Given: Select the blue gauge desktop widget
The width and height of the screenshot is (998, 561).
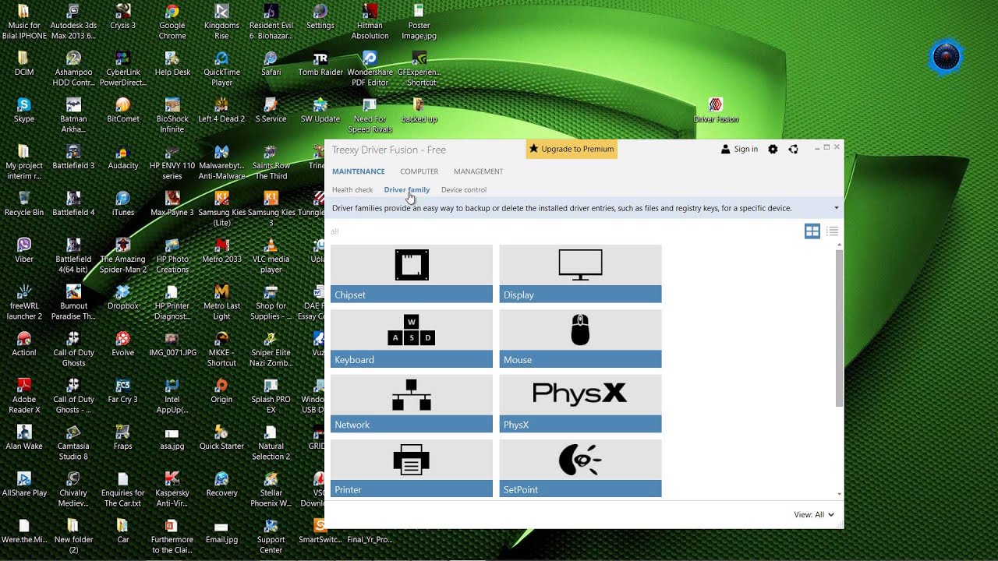Looking at the screenshot, I should 947,57.
